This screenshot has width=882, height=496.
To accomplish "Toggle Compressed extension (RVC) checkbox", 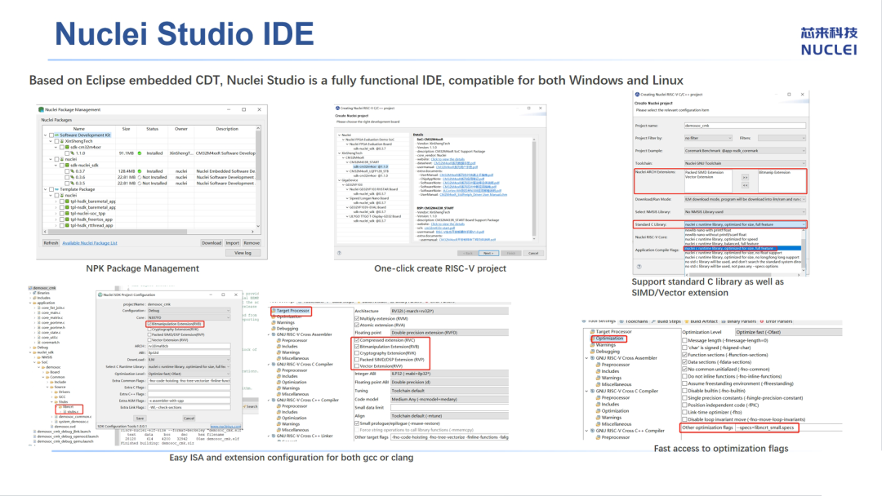I will [357, 340].
